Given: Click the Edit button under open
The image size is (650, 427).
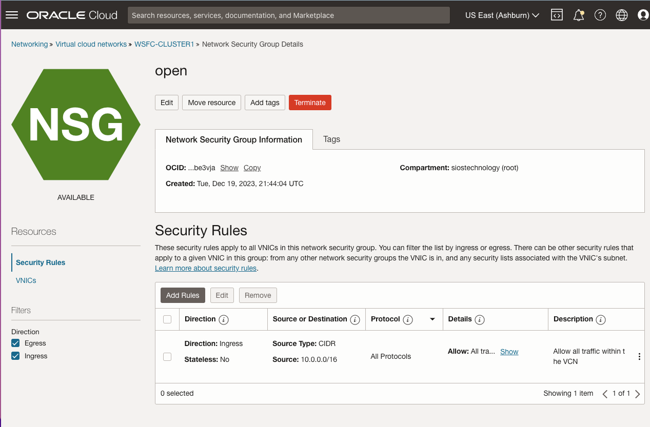Looking at the screenshot, I should click(167, 103).
